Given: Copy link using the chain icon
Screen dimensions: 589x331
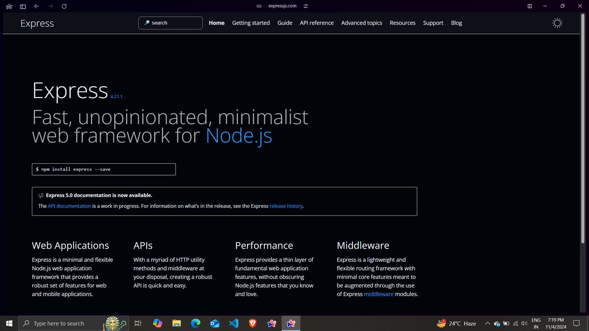Looking at the screenshot, I should (259, 6).
